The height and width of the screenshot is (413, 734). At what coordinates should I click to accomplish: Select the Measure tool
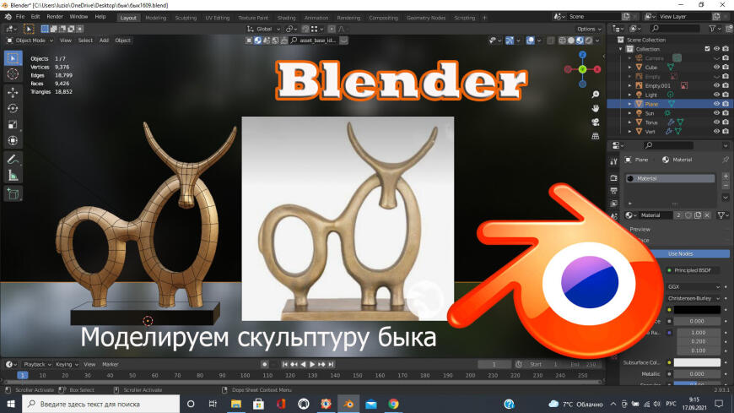(13, 176)
